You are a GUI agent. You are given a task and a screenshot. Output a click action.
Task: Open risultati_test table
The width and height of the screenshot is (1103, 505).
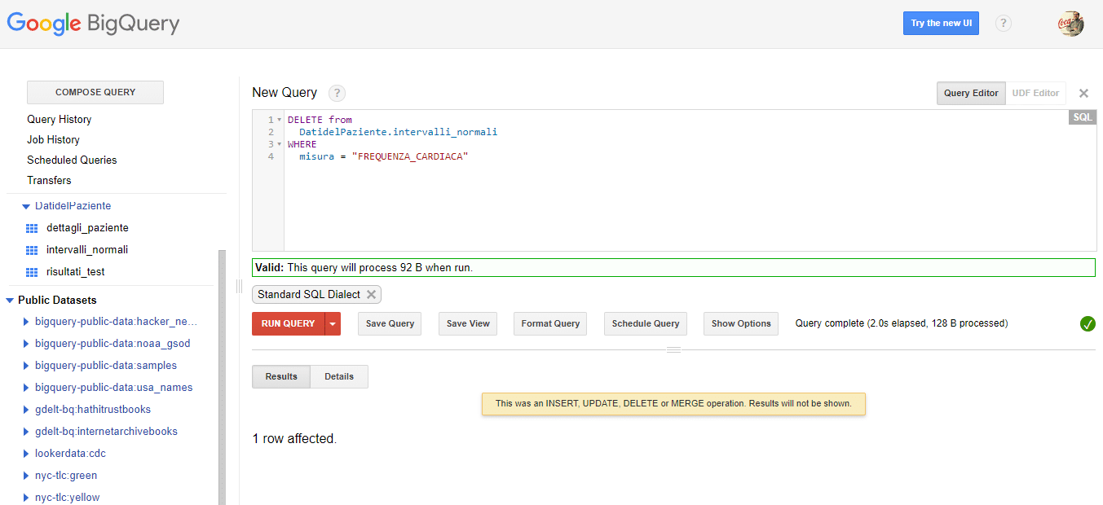(x=76, y=272)
